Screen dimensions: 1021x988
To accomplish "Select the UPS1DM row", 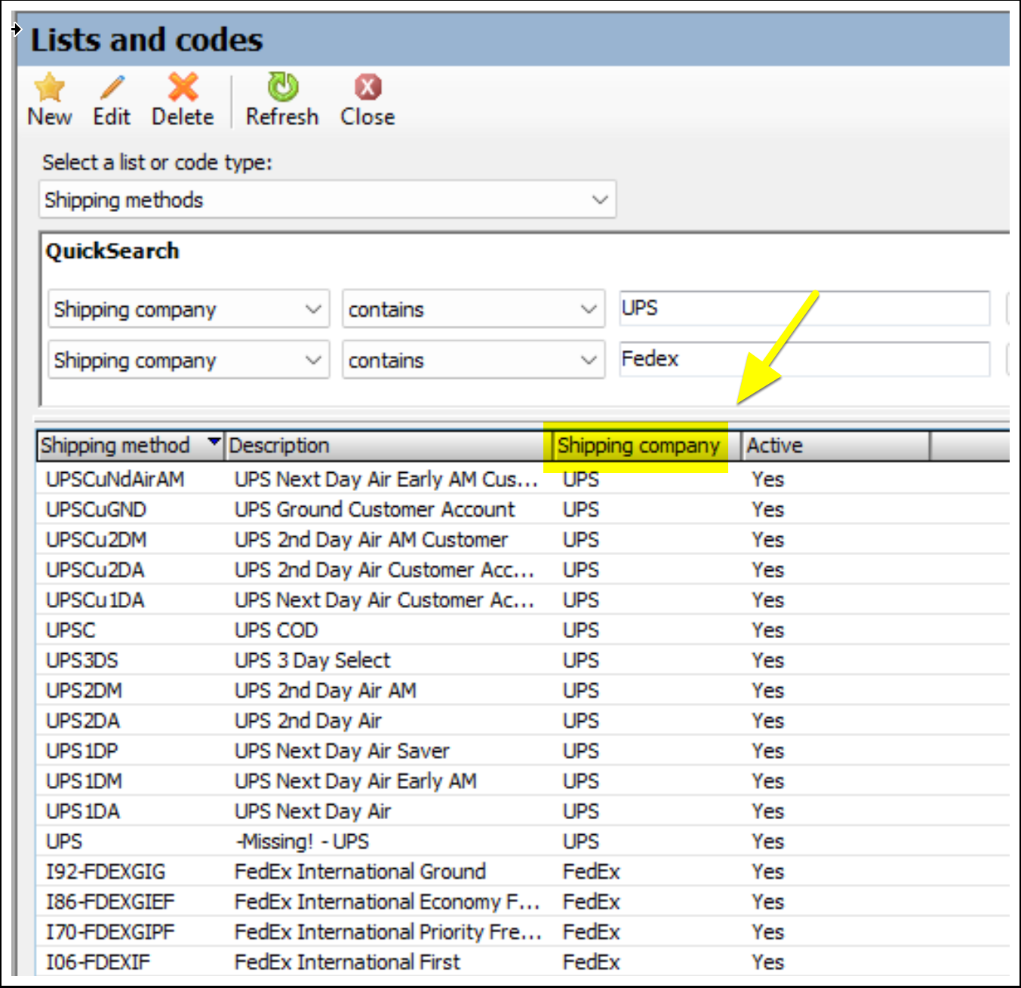I will click(522, 781).
